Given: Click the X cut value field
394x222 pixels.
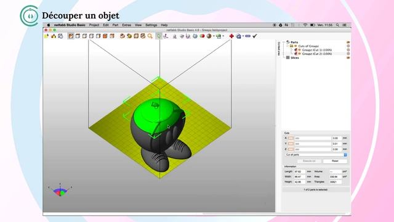Looking at the screenshot, I should 337,138.
